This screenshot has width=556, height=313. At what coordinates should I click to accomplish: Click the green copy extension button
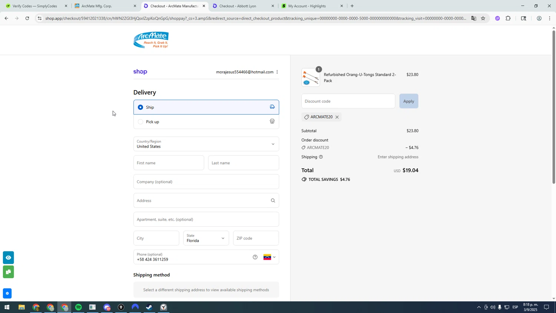pyautogui.click(x=8, y=272)
